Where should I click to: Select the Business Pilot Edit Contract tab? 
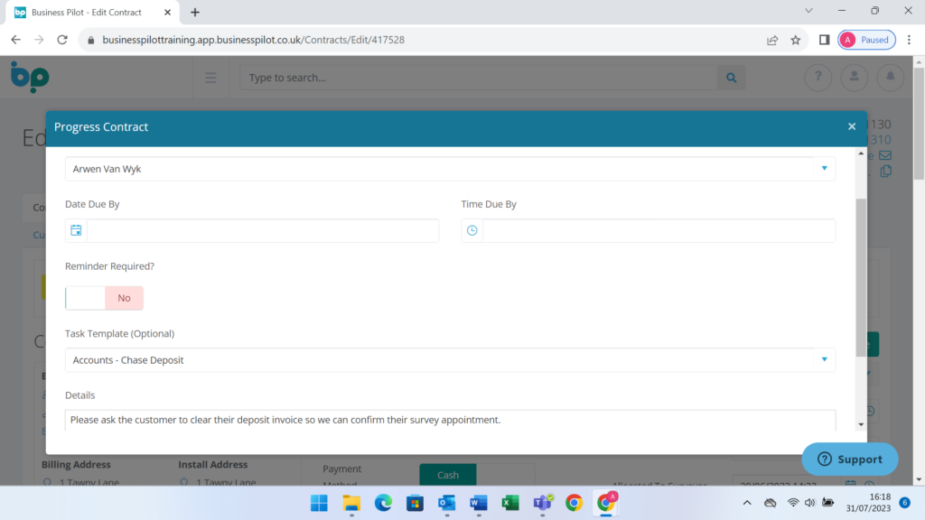coord(90,13)
